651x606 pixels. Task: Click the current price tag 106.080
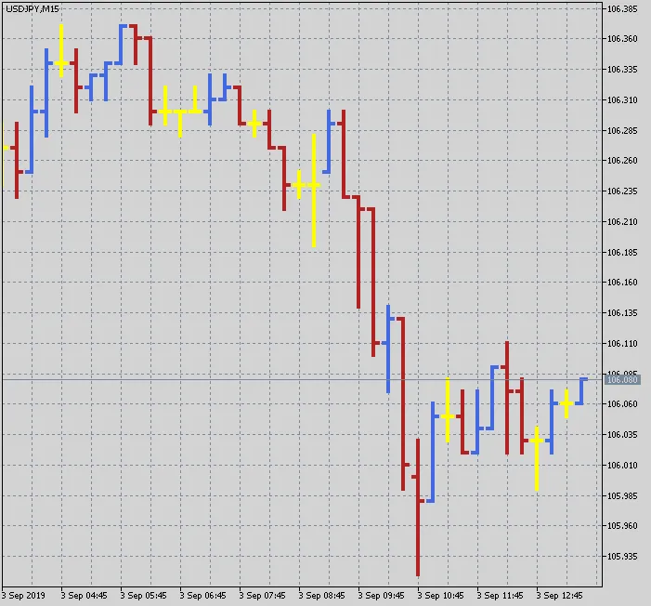pyautogui.click(x=621, y=379)
